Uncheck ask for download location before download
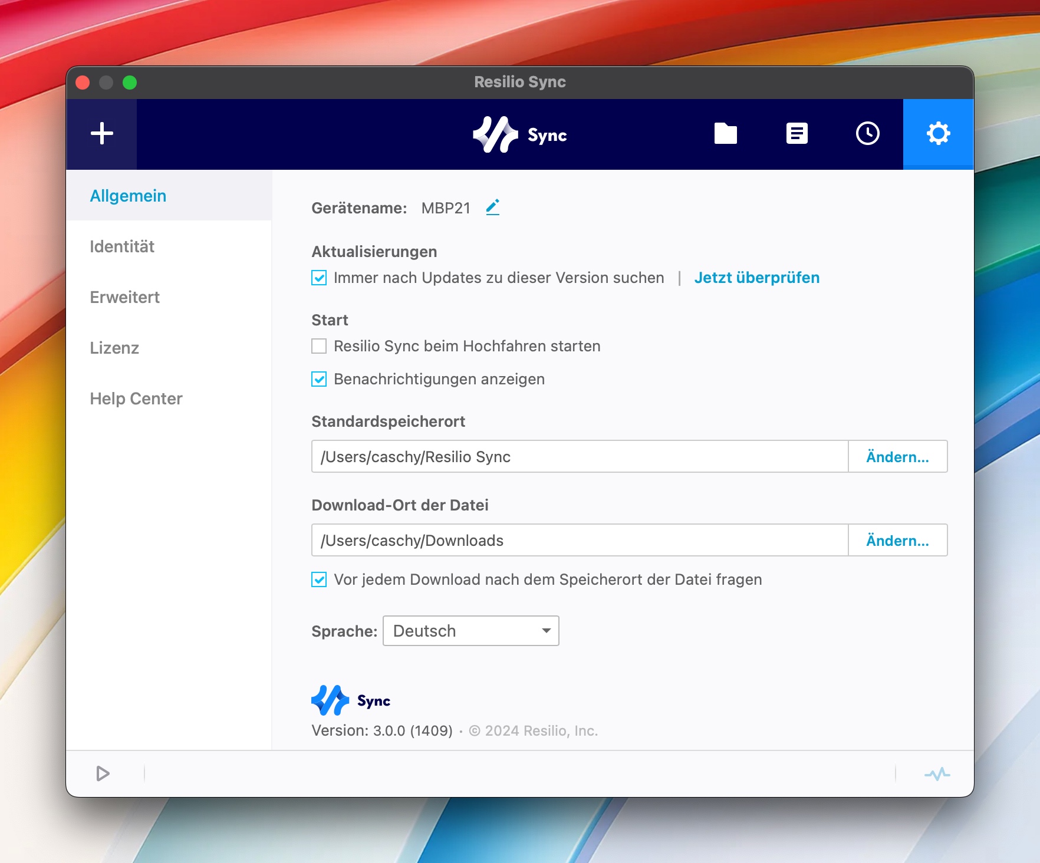Image resolution: width=1040 pixels, height=863 pixels. click(319, 579)
